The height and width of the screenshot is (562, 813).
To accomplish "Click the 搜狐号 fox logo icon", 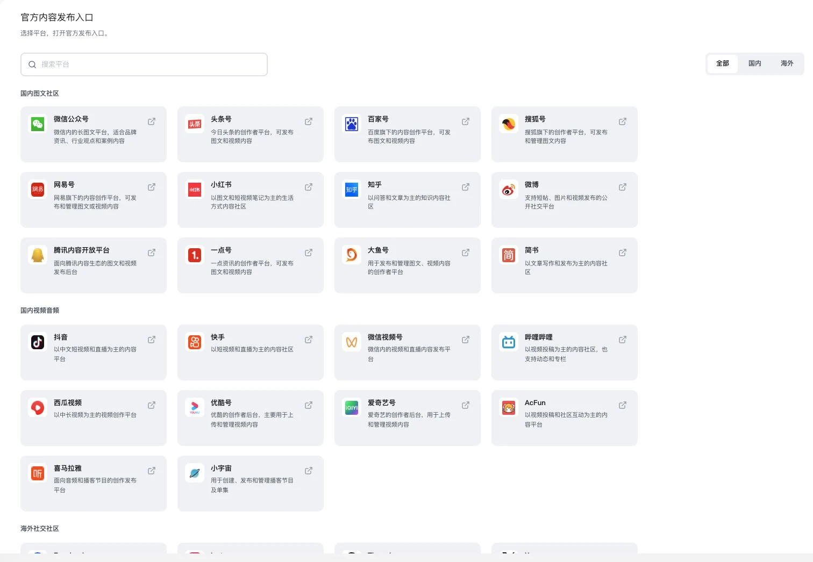I will click(509, 124).
